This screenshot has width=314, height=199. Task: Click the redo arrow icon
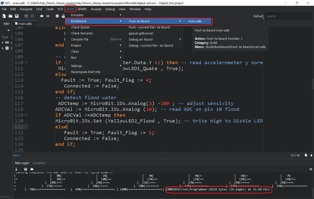pos(32,16)
